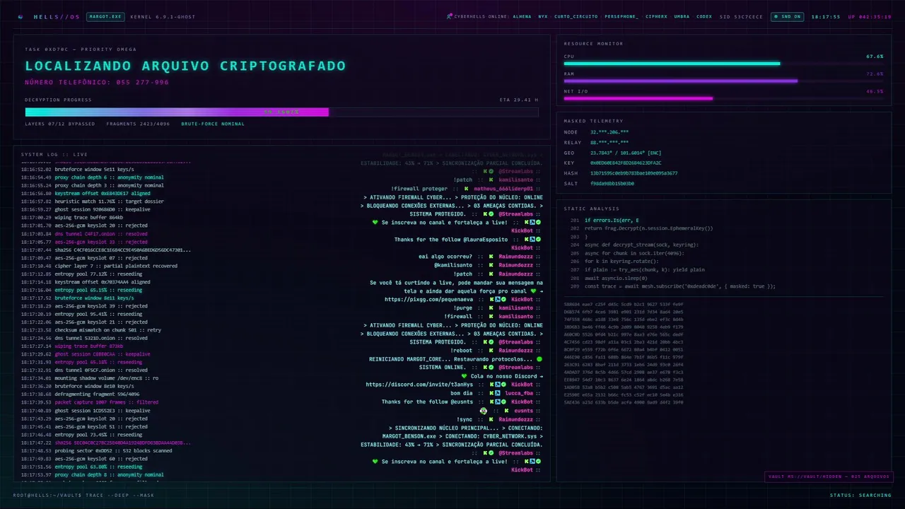This screenshot has width=905, height=509.
Task: Click the STATUS: SEARCHING indicator
Action: click(x=860, y=495)
